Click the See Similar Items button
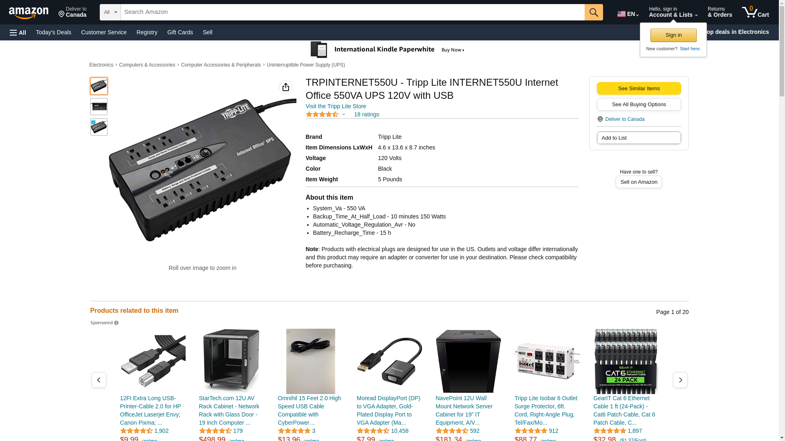Image resolution: width=785 pixels, height=441 pixels. pyautogui.click(x=639, y=89)
